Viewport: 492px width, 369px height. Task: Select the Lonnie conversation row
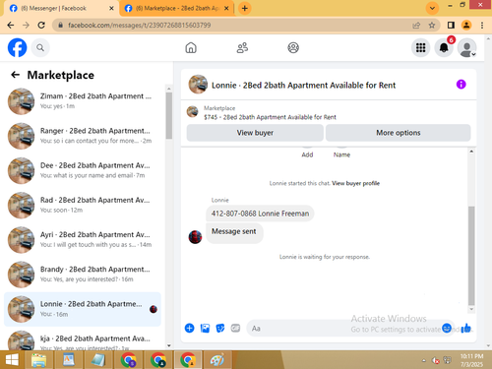click(83, 309)
